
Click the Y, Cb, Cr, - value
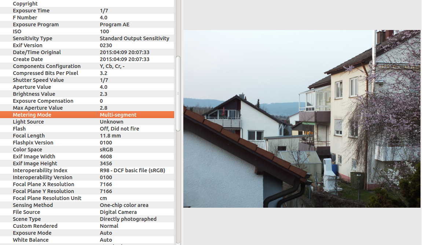[112, 66]
